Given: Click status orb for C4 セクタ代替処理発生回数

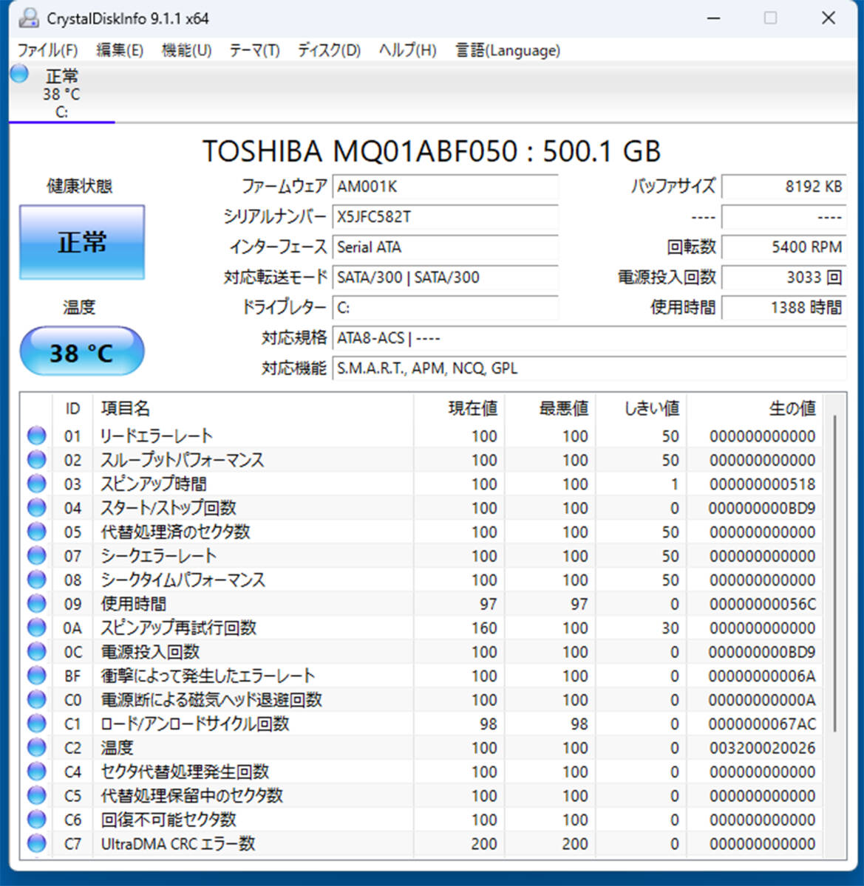Looking at the screenshot, I should point(36,772).
